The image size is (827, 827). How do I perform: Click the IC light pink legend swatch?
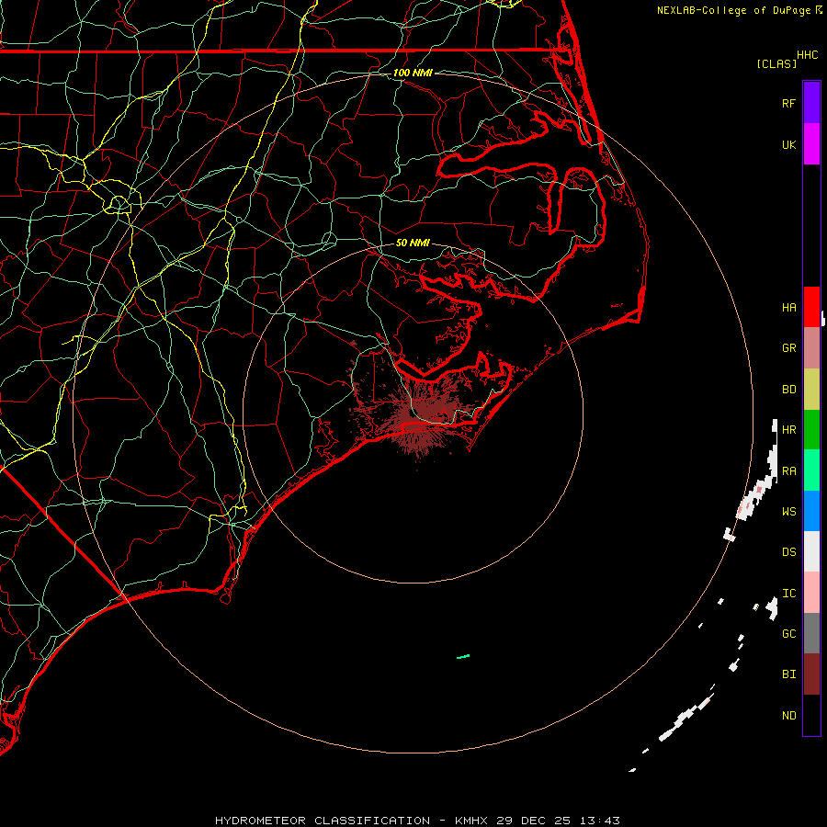pos(811,593)
